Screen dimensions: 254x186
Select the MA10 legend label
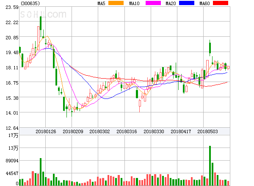(x=134, y=3)
